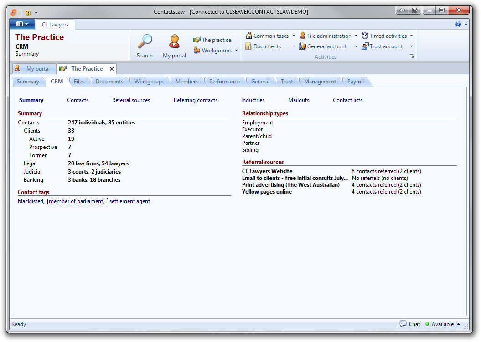Open the dropdown arrow beside the help icon
This screenshot has width=481, height=342.
point(466,24)
